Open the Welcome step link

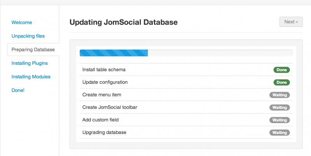(22, 22)
